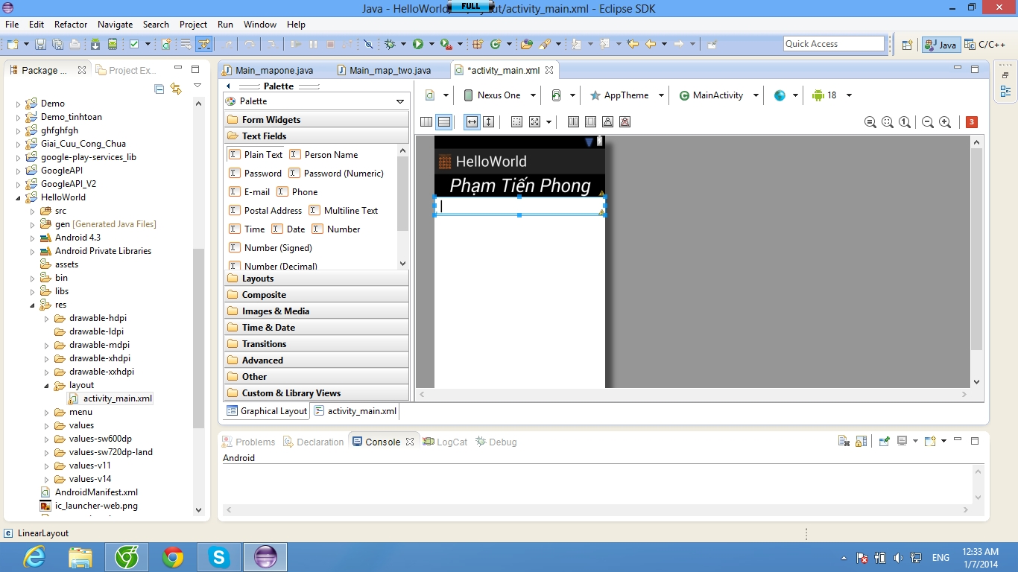Image resolution: width=1018 pixels, height=572 pixels.
Task: Expand the Custom & Library Views category
Action: pyautogui.click(x=316, y=393)
